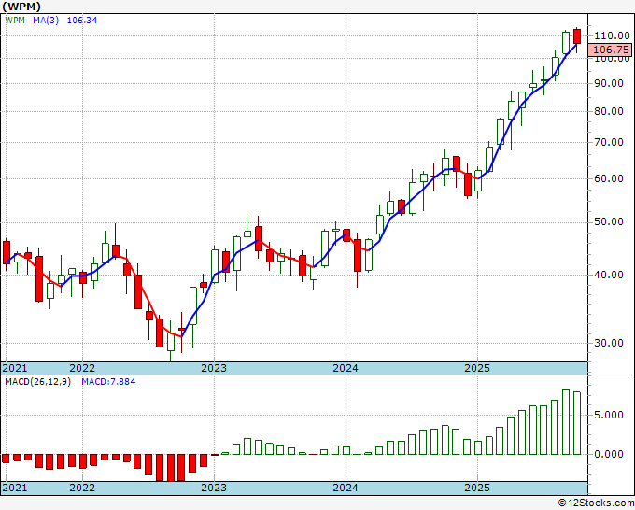Click the 90.00 price axis label

[x=609, y=83]
